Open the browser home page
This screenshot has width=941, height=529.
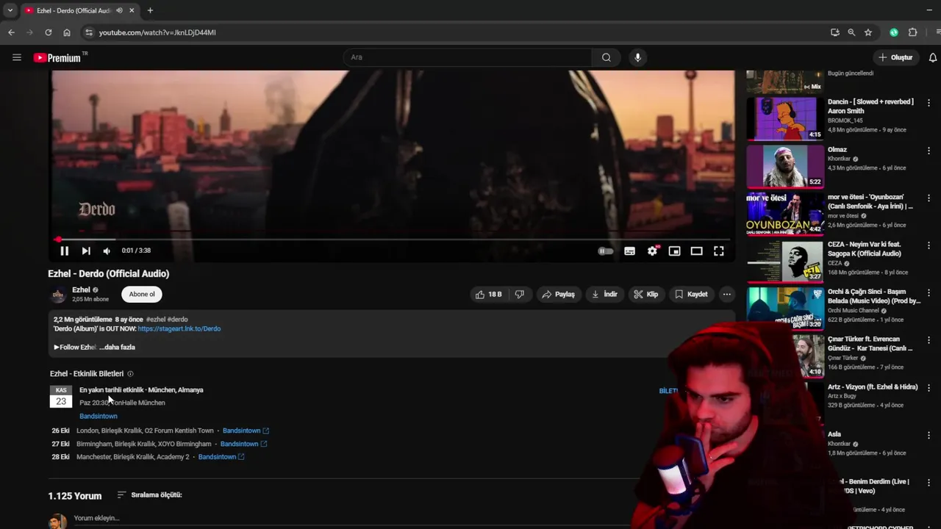click(x=67, y=32)
